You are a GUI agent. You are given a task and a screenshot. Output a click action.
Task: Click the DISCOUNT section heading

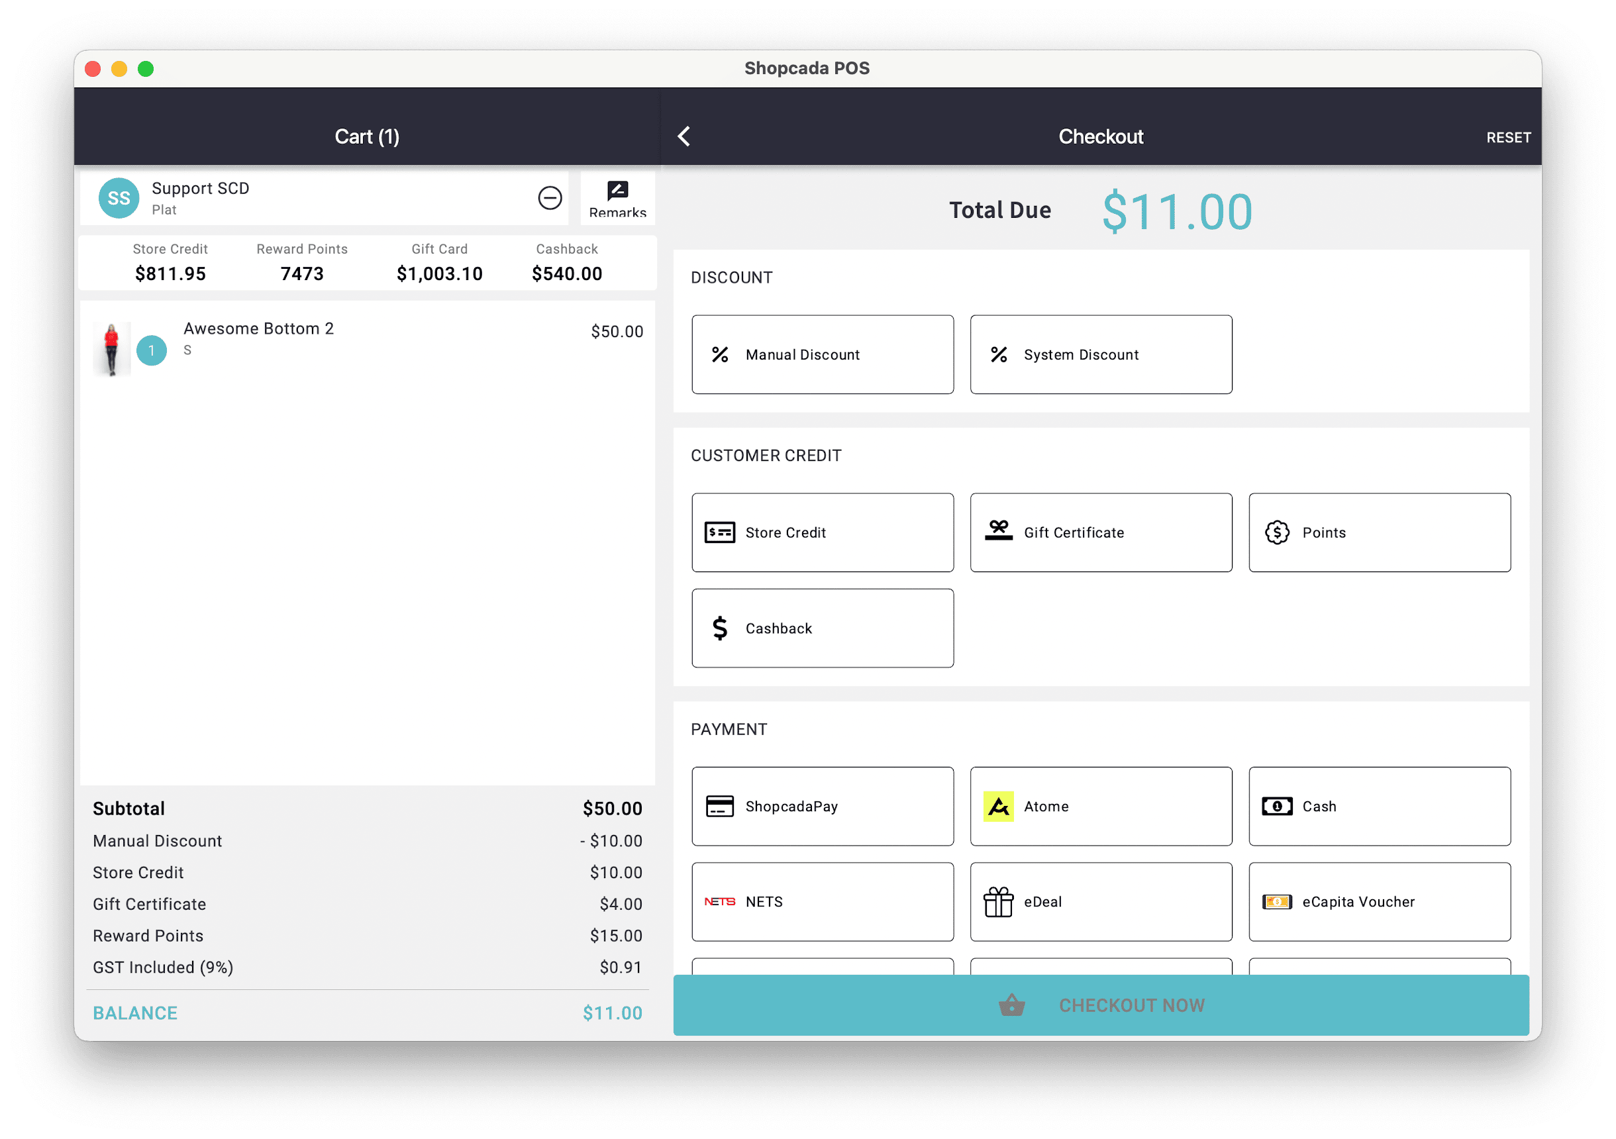pos(731,277)
